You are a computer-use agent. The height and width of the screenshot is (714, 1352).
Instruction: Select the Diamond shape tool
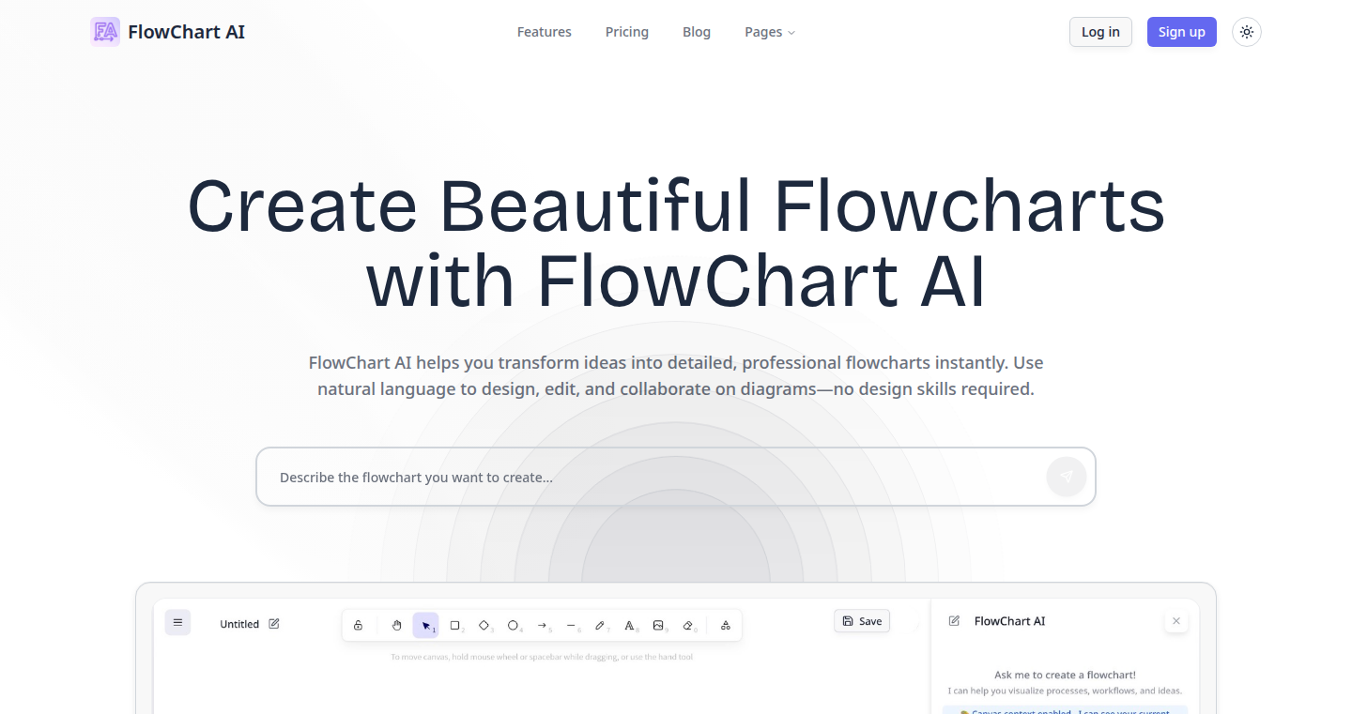click(484, 625)
